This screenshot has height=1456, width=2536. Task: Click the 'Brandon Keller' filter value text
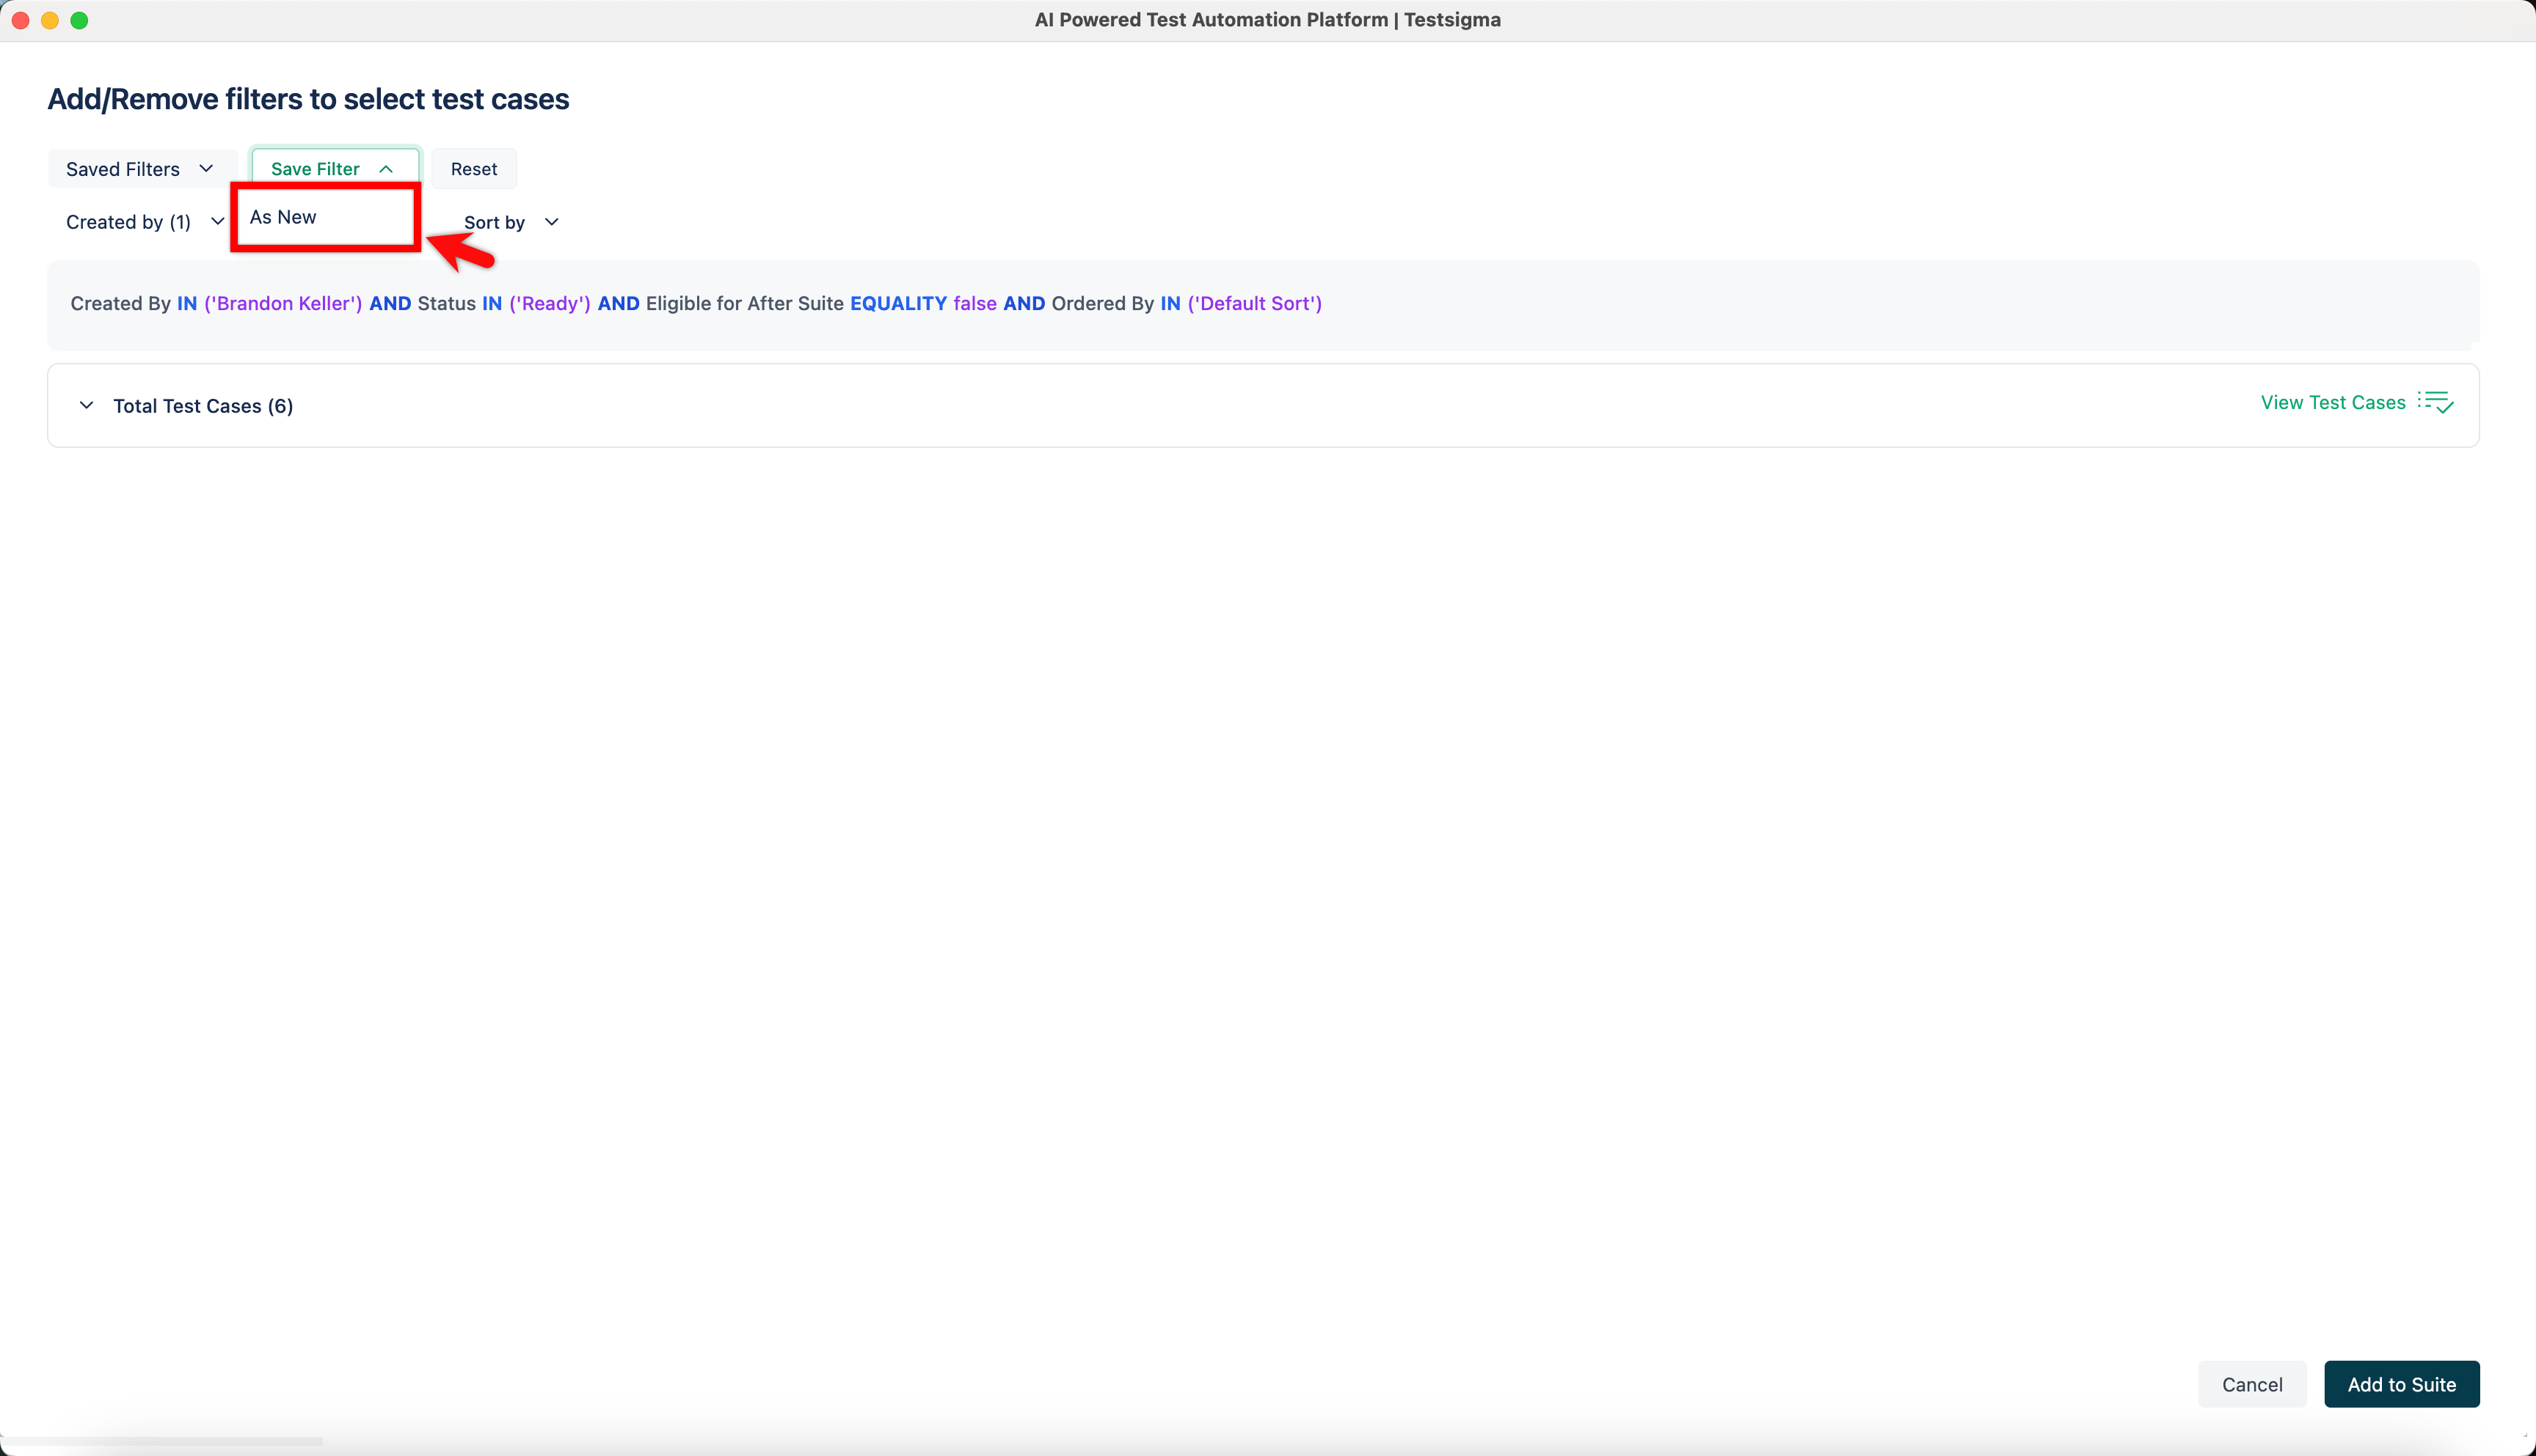[x=283, y=303]
